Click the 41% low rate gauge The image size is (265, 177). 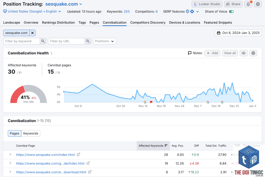coord(28,94)
